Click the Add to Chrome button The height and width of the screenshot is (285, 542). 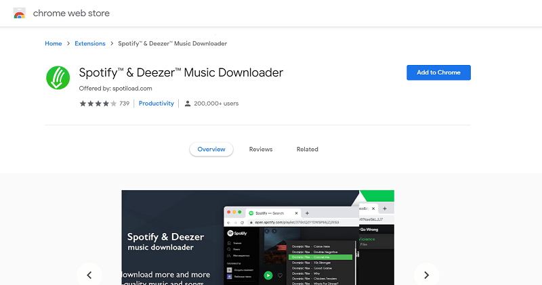[x=438, y=72]
